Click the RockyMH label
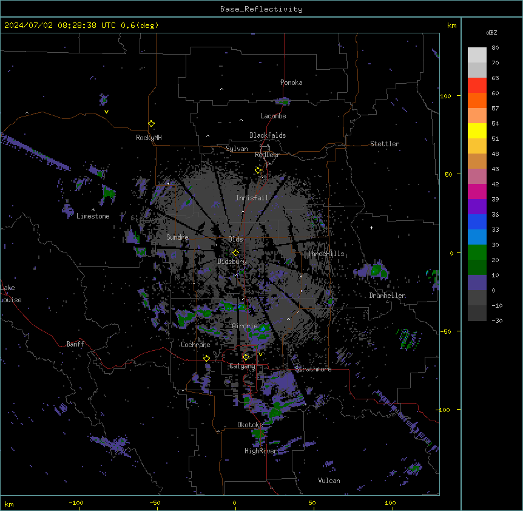The height and width of the screenshot is (511, 523). 149,138
